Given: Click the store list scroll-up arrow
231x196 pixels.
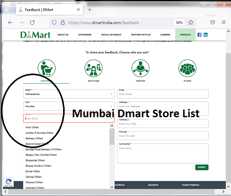Looking at the screenshot, I should point(112,126).
